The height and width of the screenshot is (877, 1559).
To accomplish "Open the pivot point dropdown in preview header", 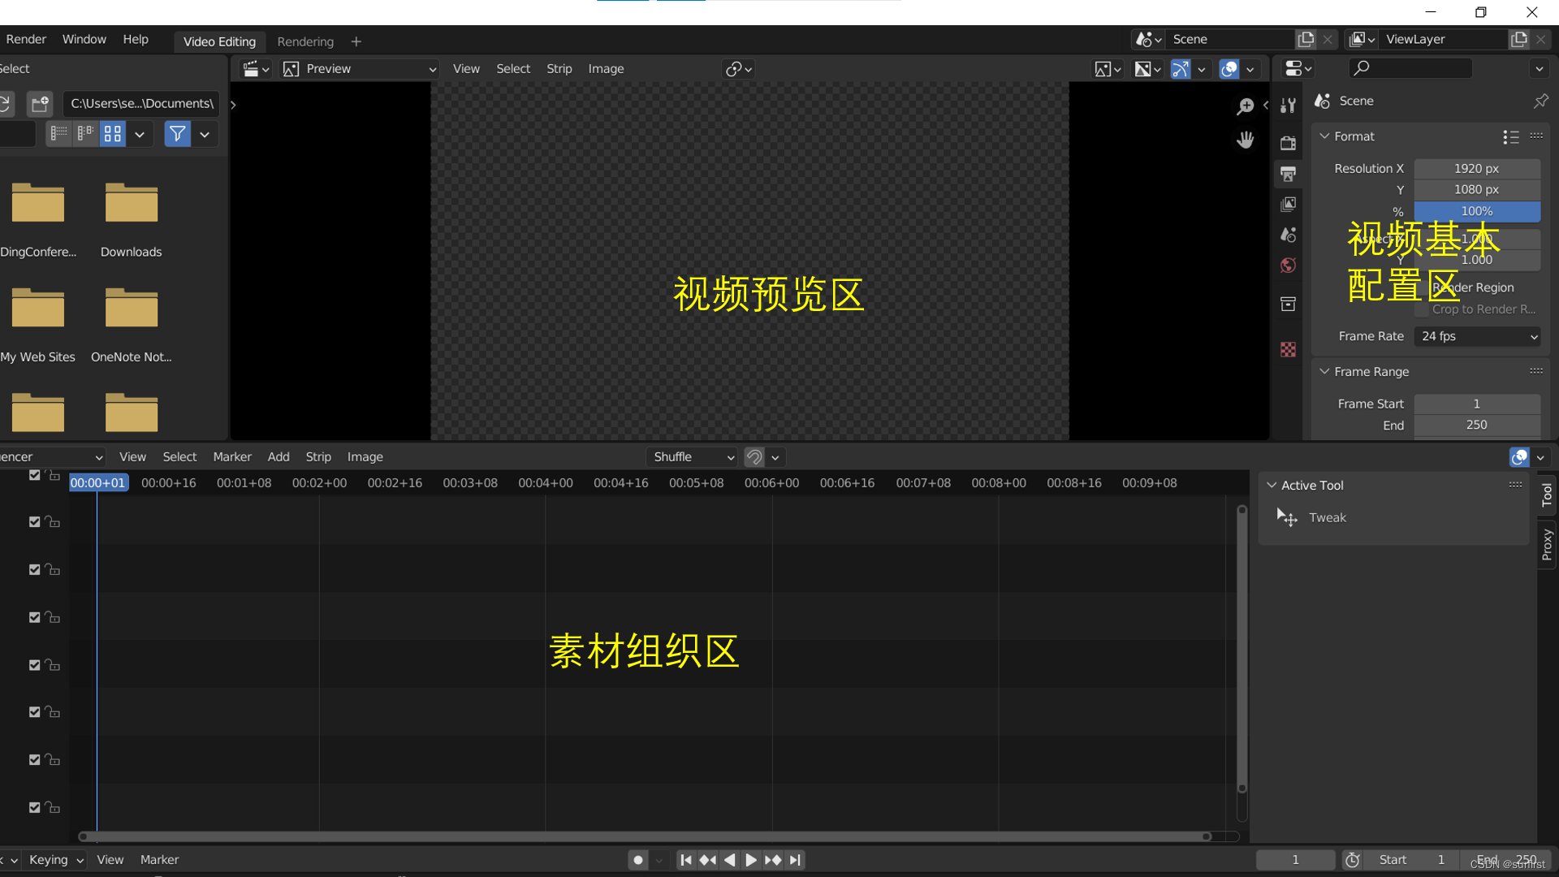I will point(738,69).
